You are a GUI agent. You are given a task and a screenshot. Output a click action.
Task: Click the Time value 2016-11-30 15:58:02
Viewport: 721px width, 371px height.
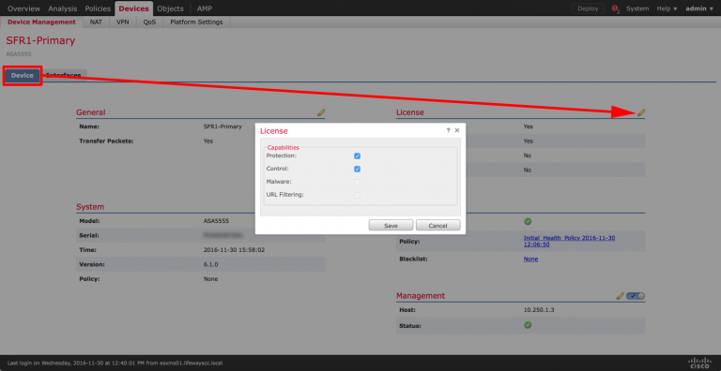(234, 250)
